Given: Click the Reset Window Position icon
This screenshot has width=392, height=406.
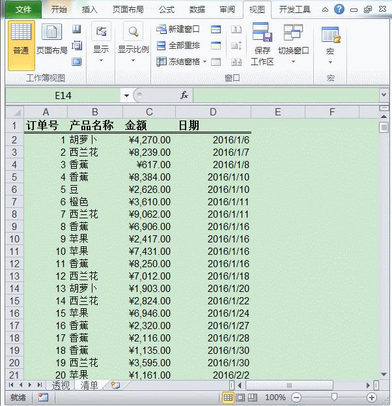Looking at the screenshot, I should (x=236, y=62).
